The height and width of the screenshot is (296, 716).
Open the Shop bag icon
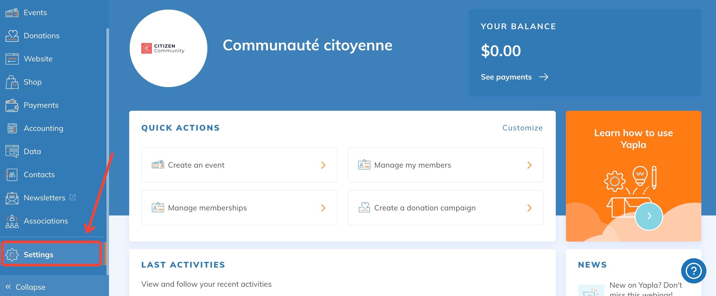click(12, 82)
